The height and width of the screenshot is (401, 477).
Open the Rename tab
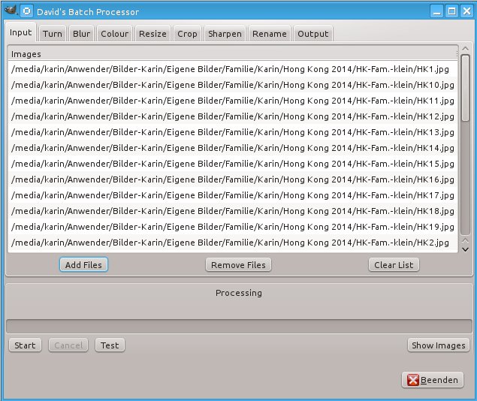pyautogui.click(x=270, y=34)
